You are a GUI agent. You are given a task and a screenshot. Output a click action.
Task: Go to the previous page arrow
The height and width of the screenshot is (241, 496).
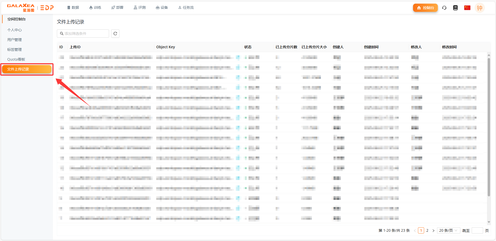415,231
